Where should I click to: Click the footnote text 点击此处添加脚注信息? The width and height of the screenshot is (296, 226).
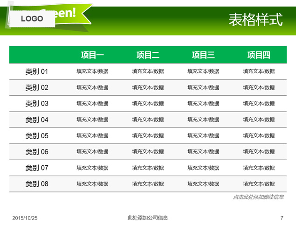pos(258,197)
